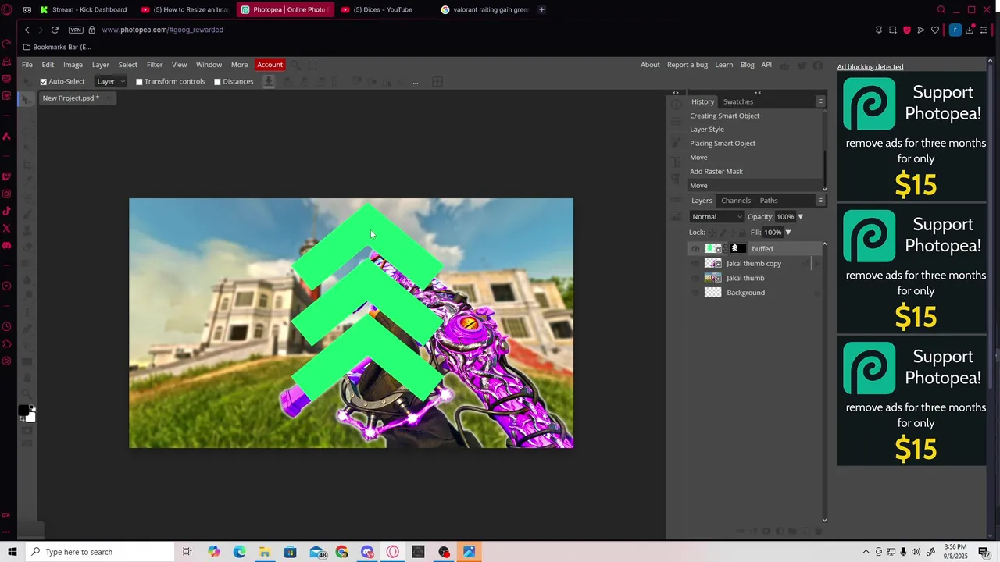
Task: Open the File menu
Action: (x=27, y=65)
